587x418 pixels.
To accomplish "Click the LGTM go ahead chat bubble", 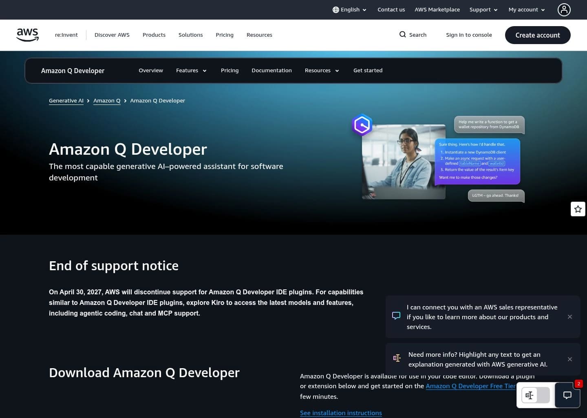I will 496,196.
